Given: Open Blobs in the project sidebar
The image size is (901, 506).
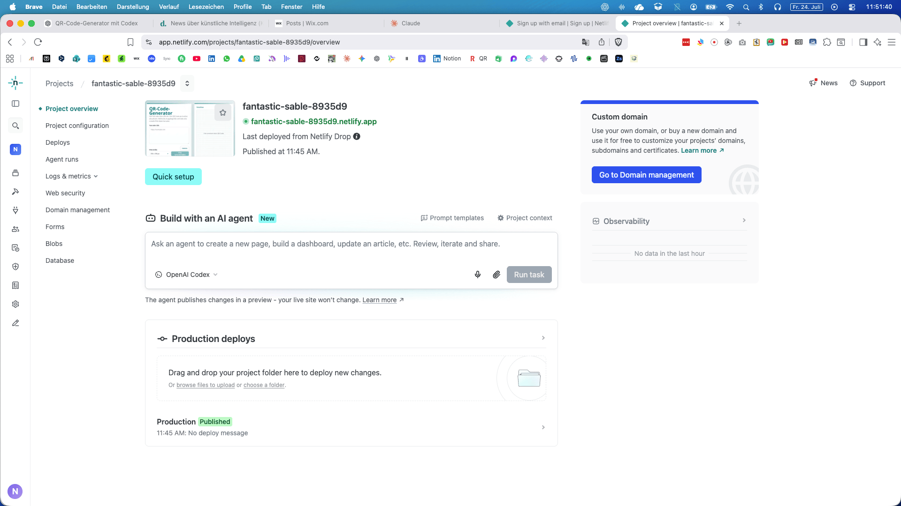Looking at the screenshot, I should point(54,244).
